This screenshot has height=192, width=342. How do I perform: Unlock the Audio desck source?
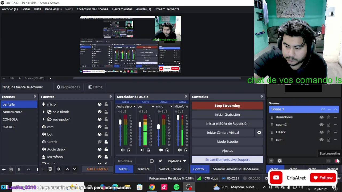[106, 149]
